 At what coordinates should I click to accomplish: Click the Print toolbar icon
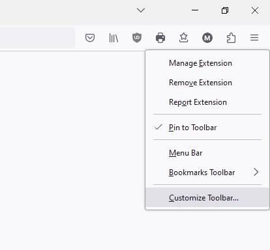click(160, 38)
